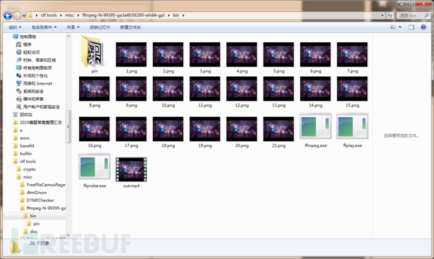Viewport: 434px width, 259px height.
Task: Open the DTMFChecker folder in tree
Action: (40, 200)
